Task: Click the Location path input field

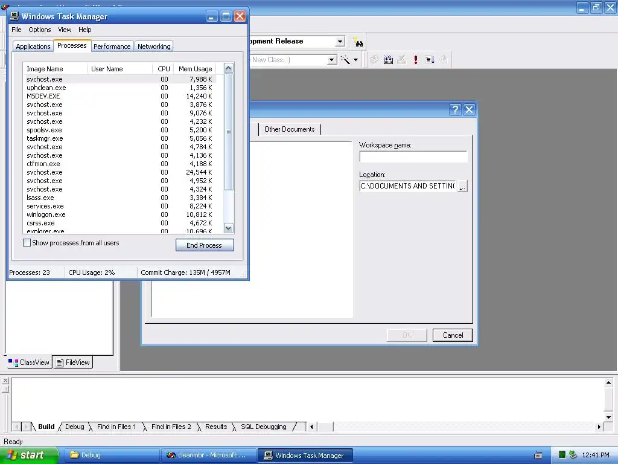Action: (408, 186)
